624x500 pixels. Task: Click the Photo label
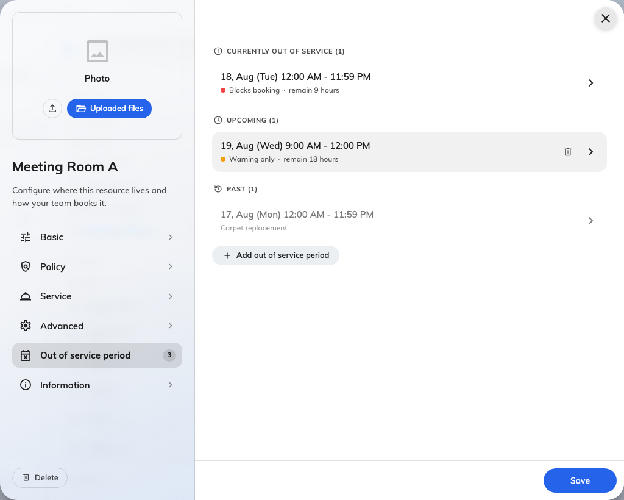tap(97, 79)
